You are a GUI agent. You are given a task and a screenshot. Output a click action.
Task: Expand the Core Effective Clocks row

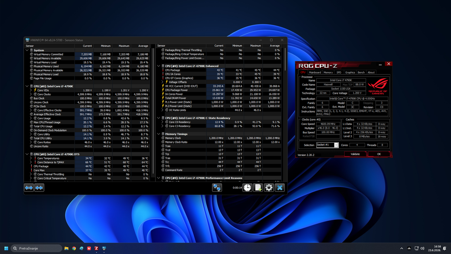(x=31, y=110)
